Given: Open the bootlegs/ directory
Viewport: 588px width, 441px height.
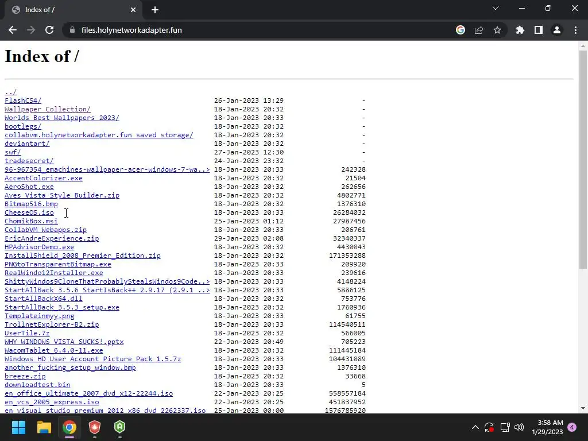Looking at the screenshot, I should coord(23,126).
